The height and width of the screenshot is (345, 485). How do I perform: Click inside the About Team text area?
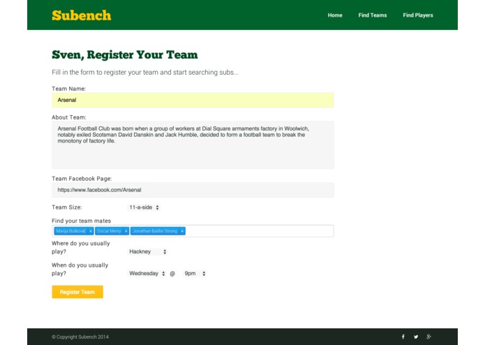click(x=193, y=145)
